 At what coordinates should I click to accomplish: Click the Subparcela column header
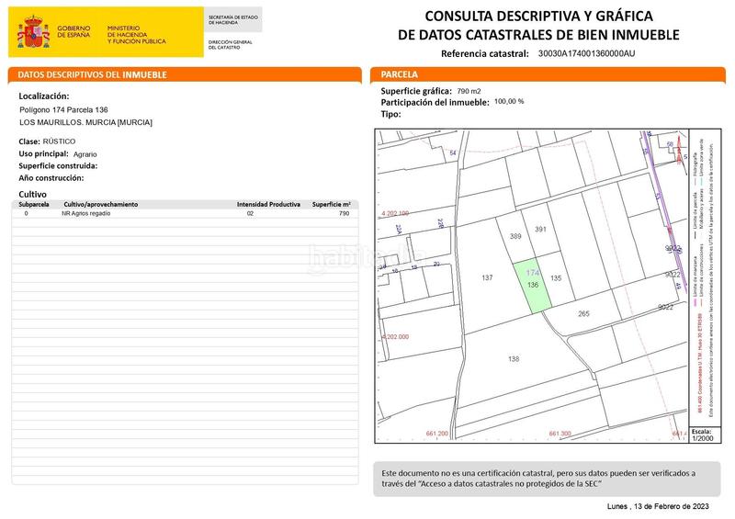(38, 204)
